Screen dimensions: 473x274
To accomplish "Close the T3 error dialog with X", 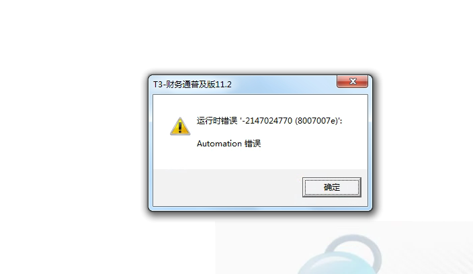I will coord(352,81).
